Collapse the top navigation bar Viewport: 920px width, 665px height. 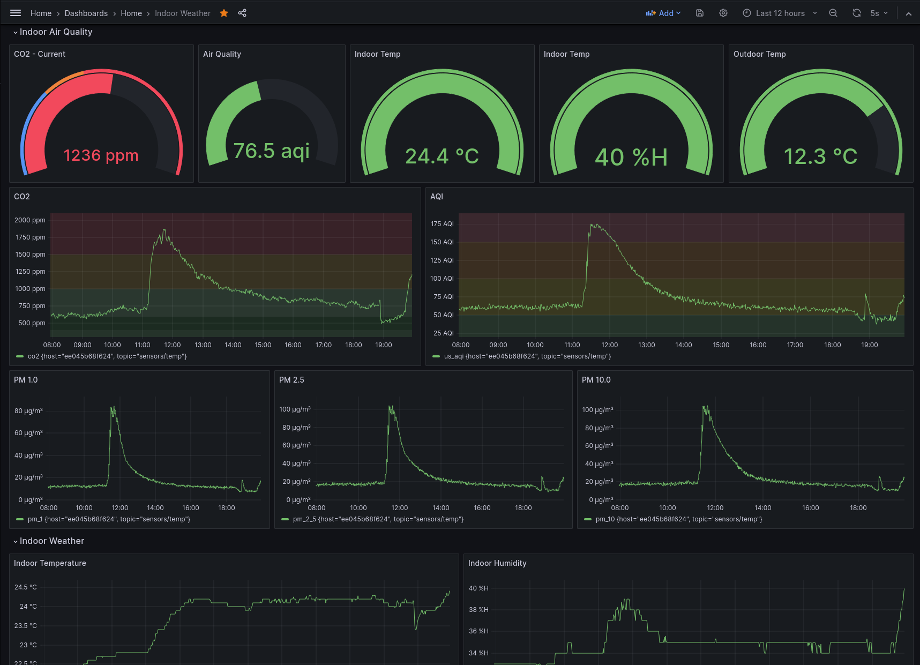pos(909,13)
